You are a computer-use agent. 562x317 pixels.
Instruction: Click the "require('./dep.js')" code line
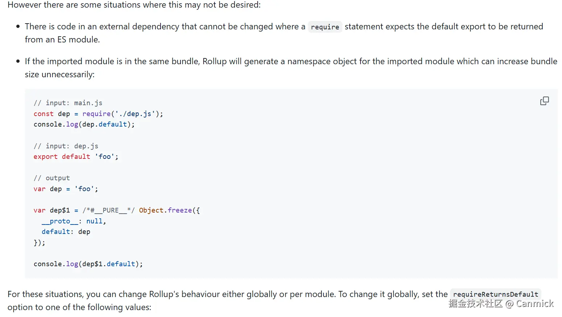98,114
